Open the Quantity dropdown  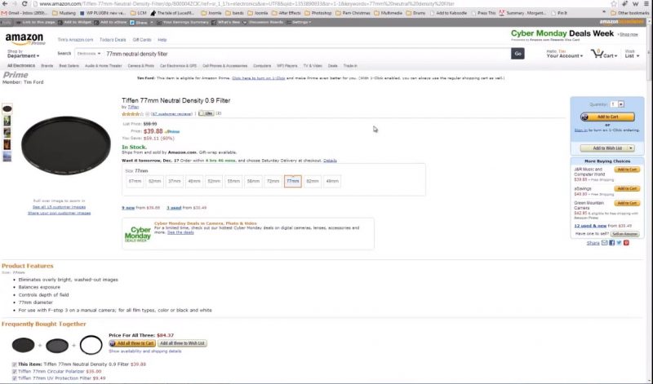point(620,104)
